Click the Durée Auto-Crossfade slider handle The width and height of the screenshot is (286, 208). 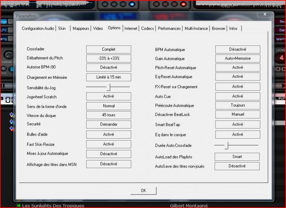226,145
